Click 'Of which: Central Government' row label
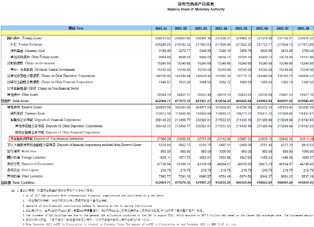The image size is (314, 227). point(55,69)
